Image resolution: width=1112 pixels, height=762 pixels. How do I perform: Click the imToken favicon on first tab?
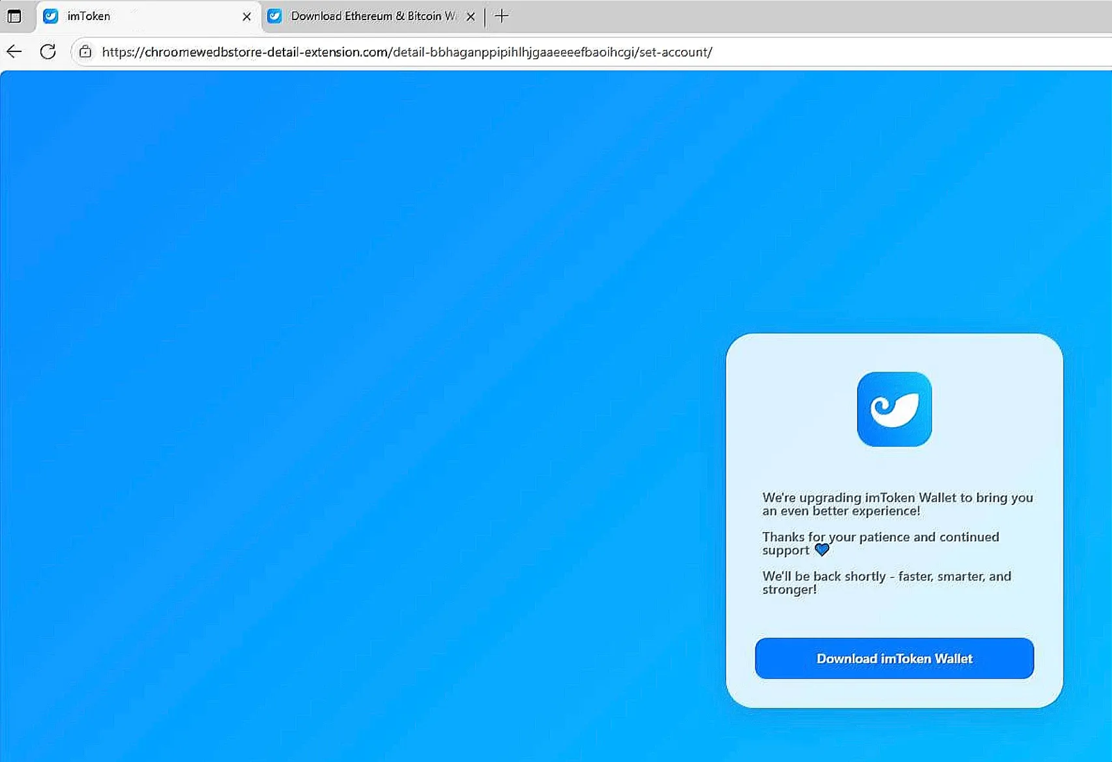coord(51,16)
